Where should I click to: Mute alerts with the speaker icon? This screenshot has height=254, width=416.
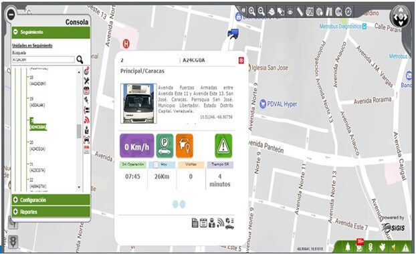coord(394,247)
